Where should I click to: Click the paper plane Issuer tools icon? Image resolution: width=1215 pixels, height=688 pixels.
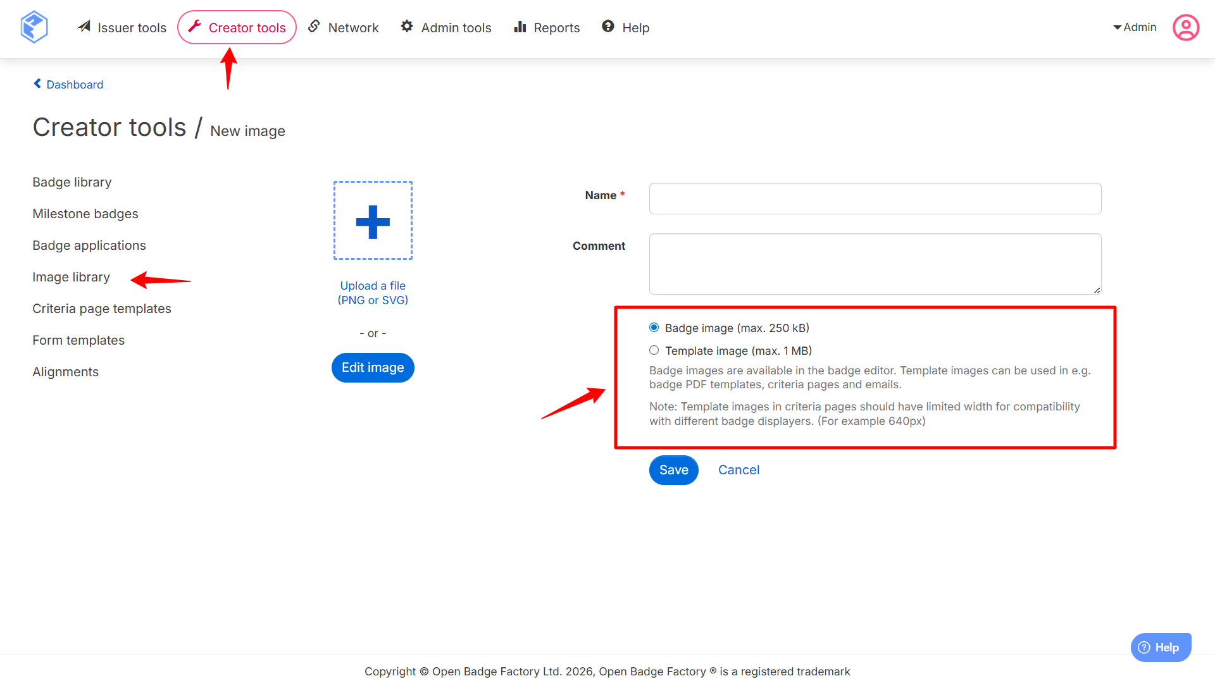[x=84, y=27]
